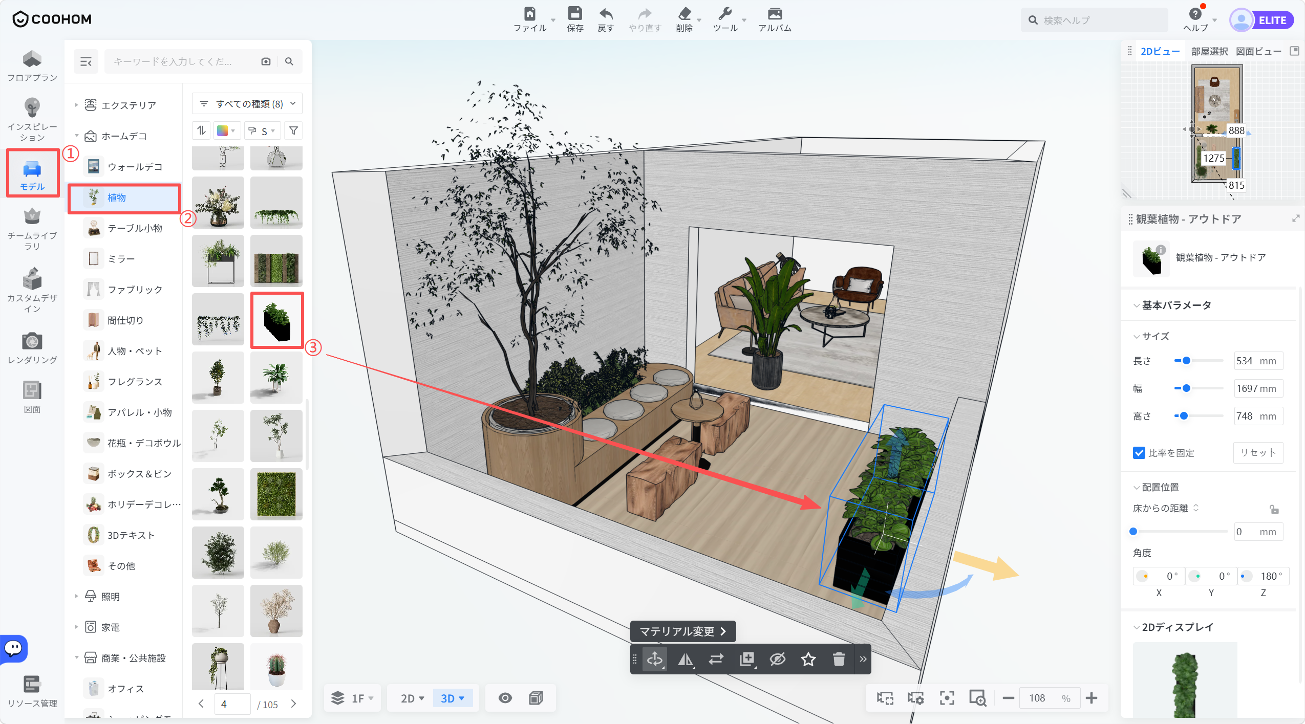Open the 削除 (Delete) eraser tool
This screenshot has width=1305, height=724.
click(x=684, y=14)
